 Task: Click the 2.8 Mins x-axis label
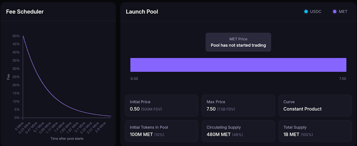[103, 125]
